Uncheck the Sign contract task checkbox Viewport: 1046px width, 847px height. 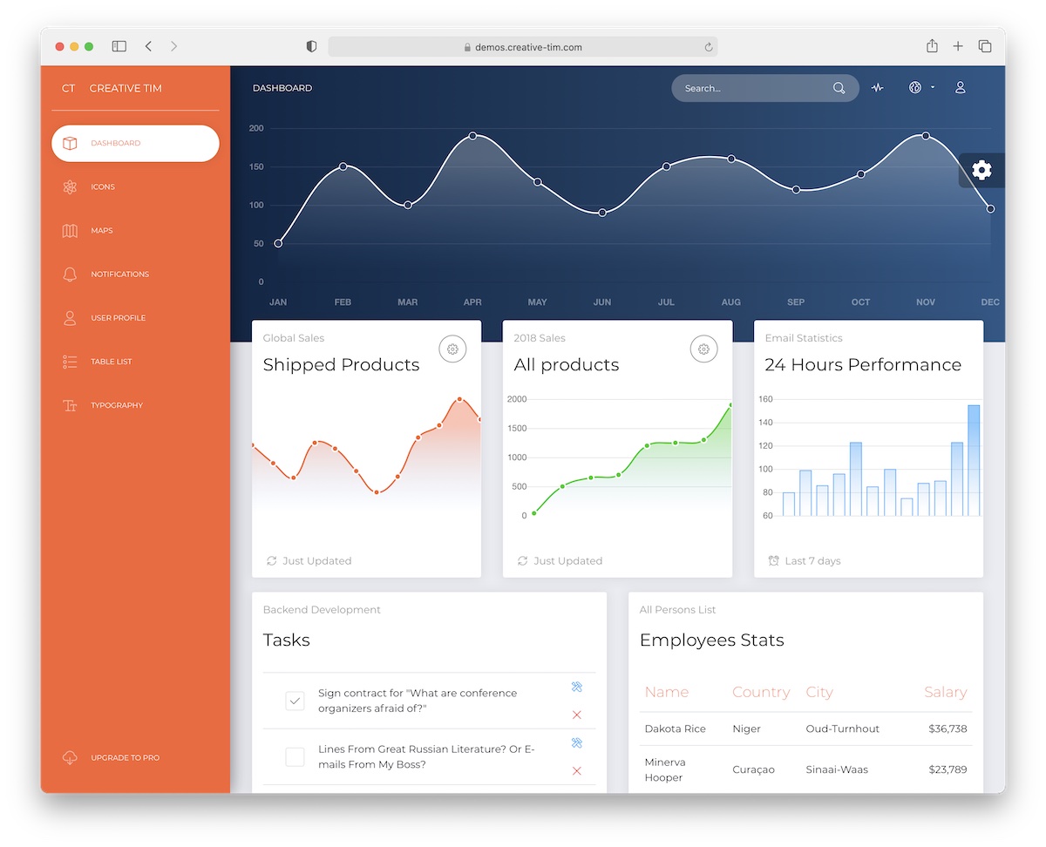295,701
